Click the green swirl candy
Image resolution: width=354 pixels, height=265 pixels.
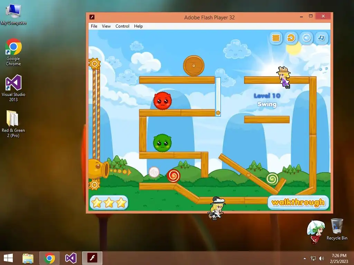pos(272,179)
